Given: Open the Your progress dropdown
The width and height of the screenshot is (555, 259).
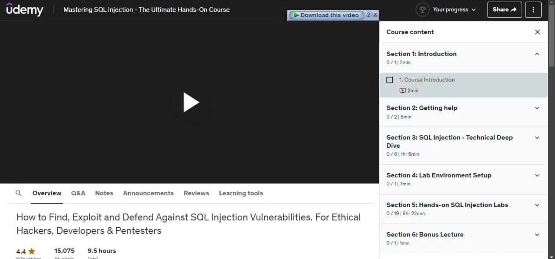Looking at the screenshot, I should 454,10.
